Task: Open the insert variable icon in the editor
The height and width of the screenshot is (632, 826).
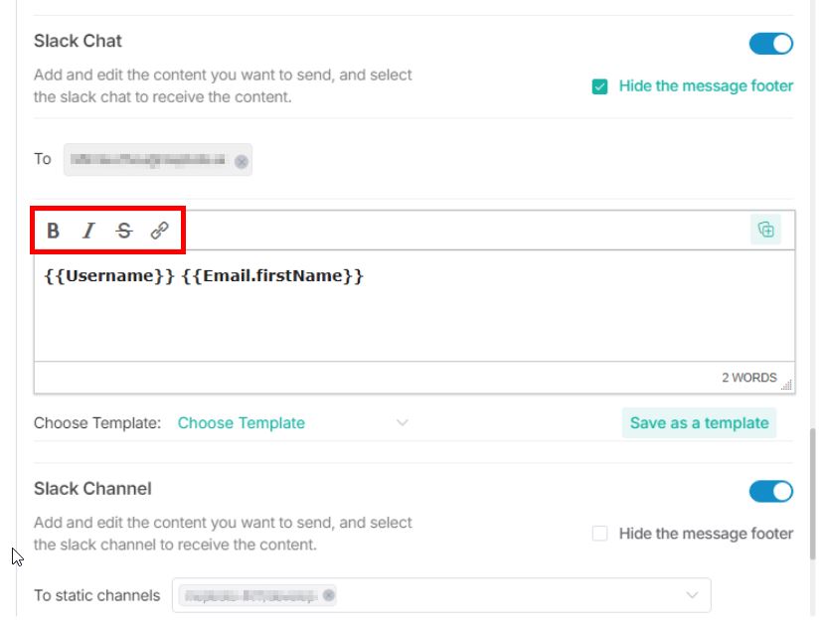Action: coord(765,229)
